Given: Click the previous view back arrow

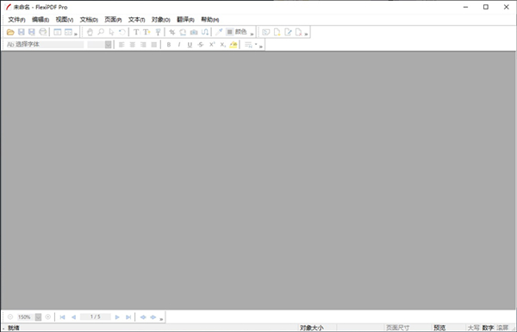Looking at the screenshot, I should coord(143,317).
